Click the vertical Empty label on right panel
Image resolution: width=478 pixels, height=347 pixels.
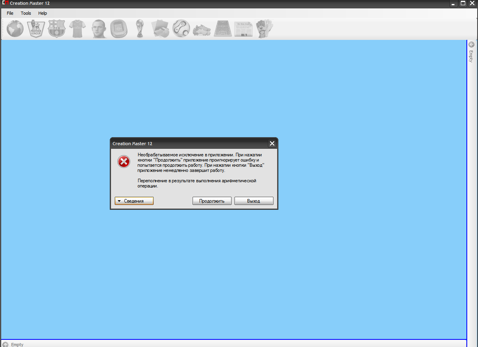[471, 56]
